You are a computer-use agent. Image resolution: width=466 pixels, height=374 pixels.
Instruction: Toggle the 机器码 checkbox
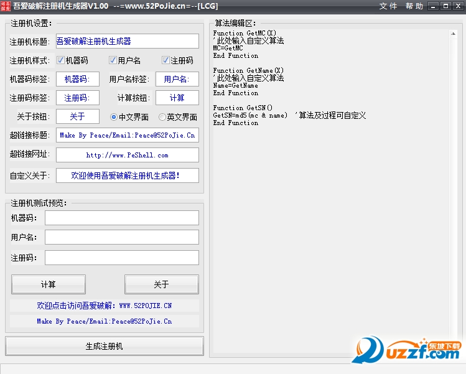coord(61,60)
